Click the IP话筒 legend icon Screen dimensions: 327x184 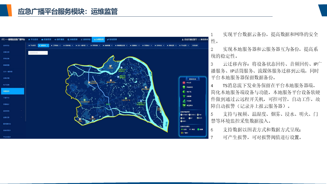coord(184,101)
